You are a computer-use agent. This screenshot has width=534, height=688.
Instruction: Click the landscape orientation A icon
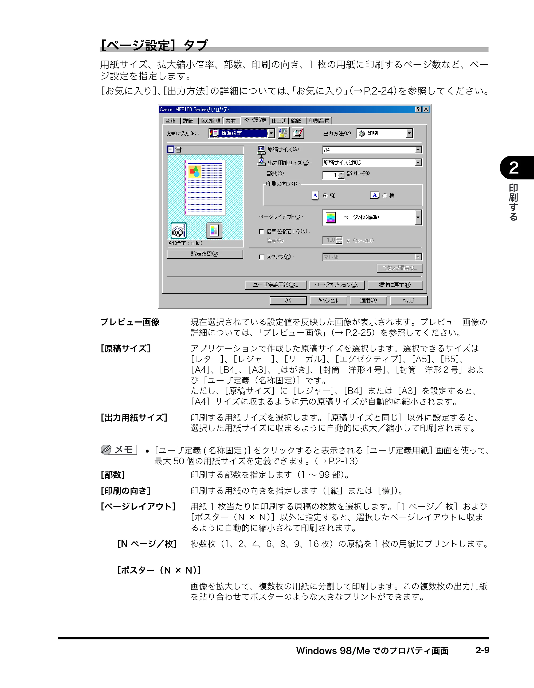374,195
